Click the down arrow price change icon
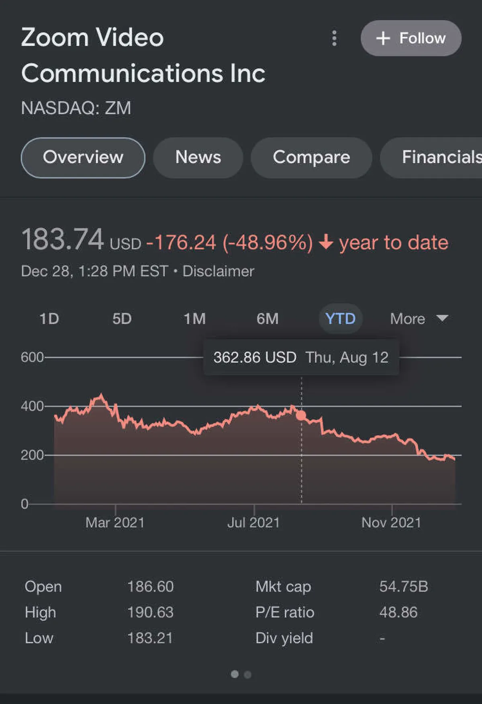The height and width of the screenshot is (704, 482). click(x=326, y=242)
